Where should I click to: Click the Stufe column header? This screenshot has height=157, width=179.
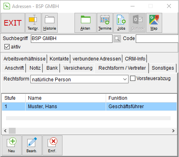[x=14, y=98]
